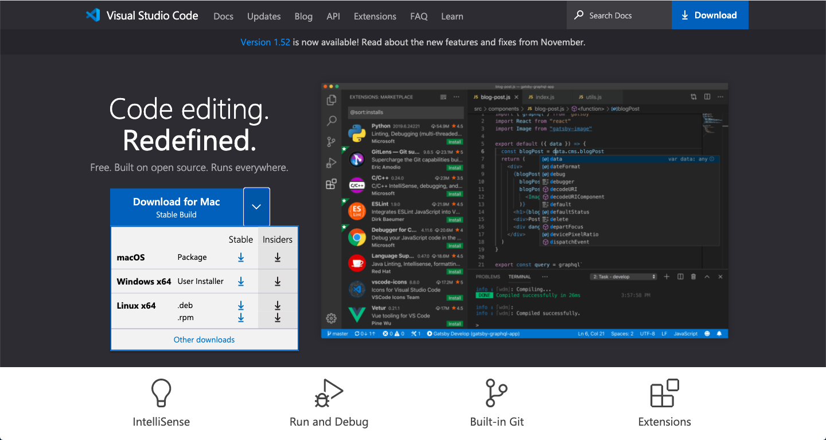Click the Extensions blocks icon at bottom
The width and height of the screenshot is (826, 440).
(665, 393)
